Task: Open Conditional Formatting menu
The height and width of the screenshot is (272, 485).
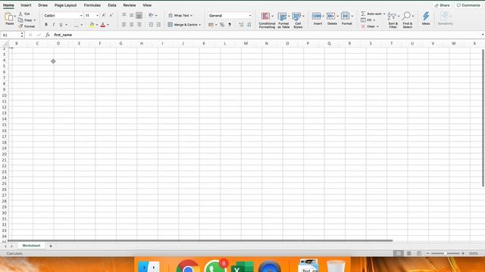Action: pos(267,20)
